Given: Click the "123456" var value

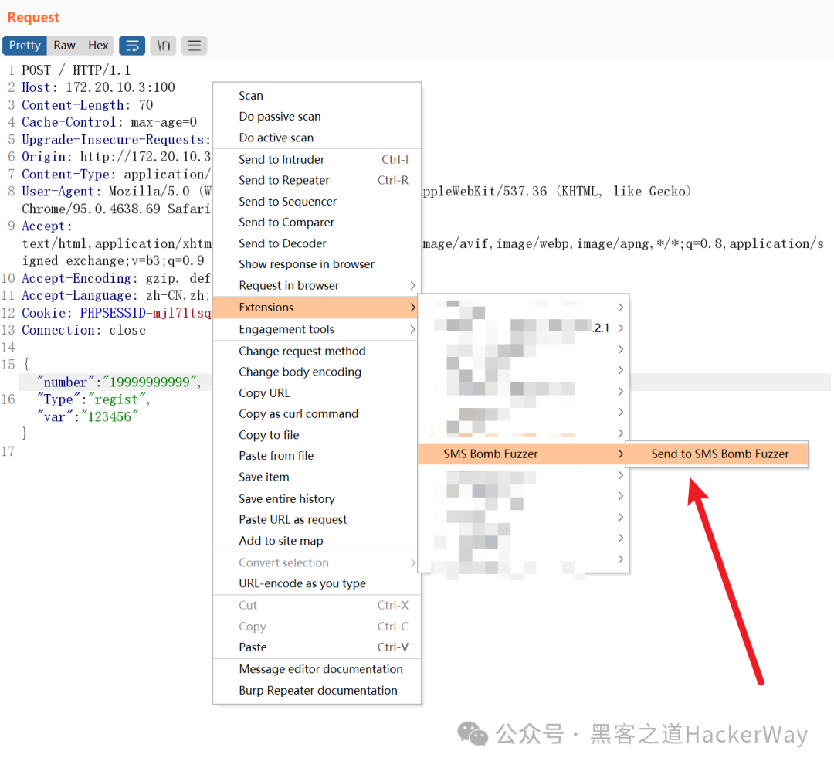Looking at the screenshot, I should (x=109, y=416).
